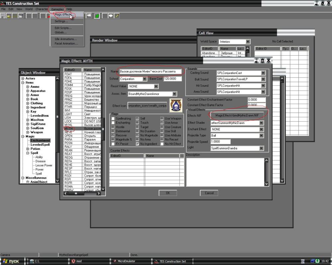Click the first toolbar icon left of the folder
Viewport: 332px width, 265px height.
click(x=3, y=16)
